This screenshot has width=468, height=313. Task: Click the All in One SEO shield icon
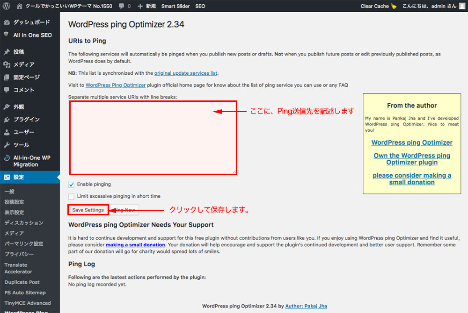[x=6, y=35]
